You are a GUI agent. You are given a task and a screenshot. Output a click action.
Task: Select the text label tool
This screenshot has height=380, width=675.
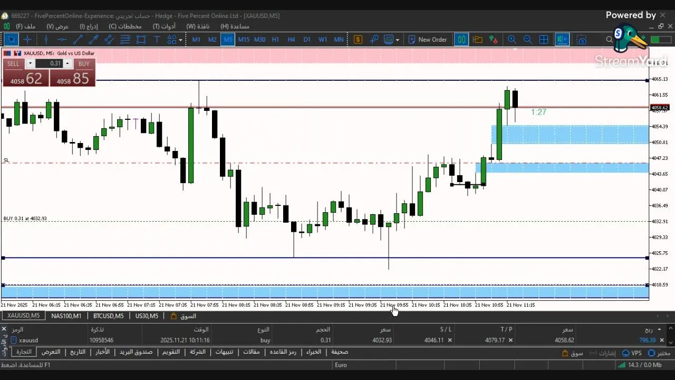157,40
